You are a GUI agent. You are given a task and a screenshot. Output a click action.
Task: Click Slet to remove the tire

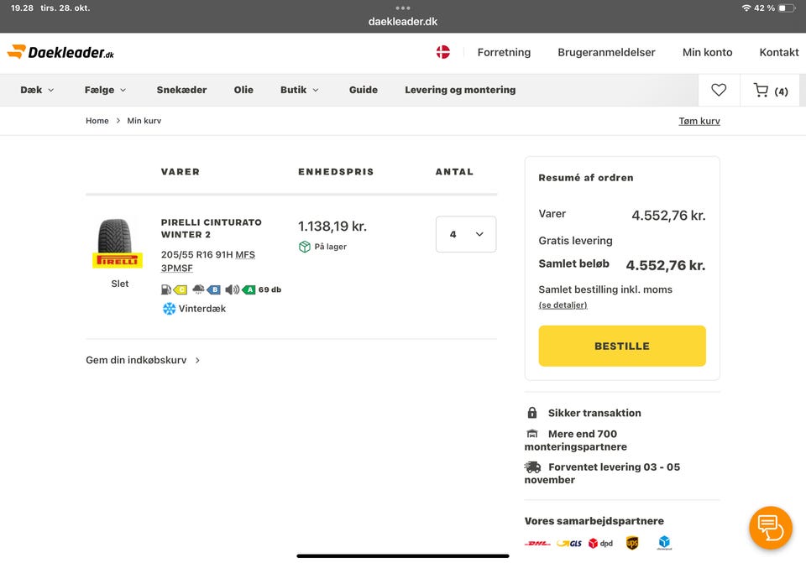pyautogui.click(x=120, y=284)
